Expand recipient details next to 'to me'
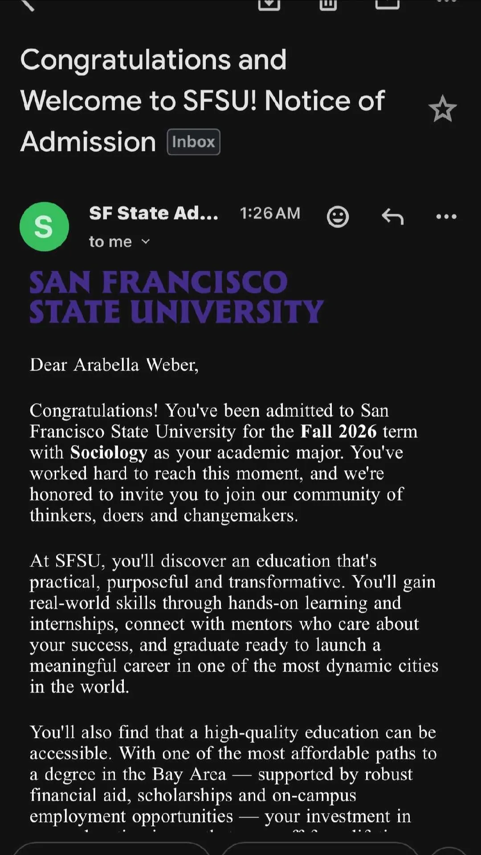 (x=146, y=242)
